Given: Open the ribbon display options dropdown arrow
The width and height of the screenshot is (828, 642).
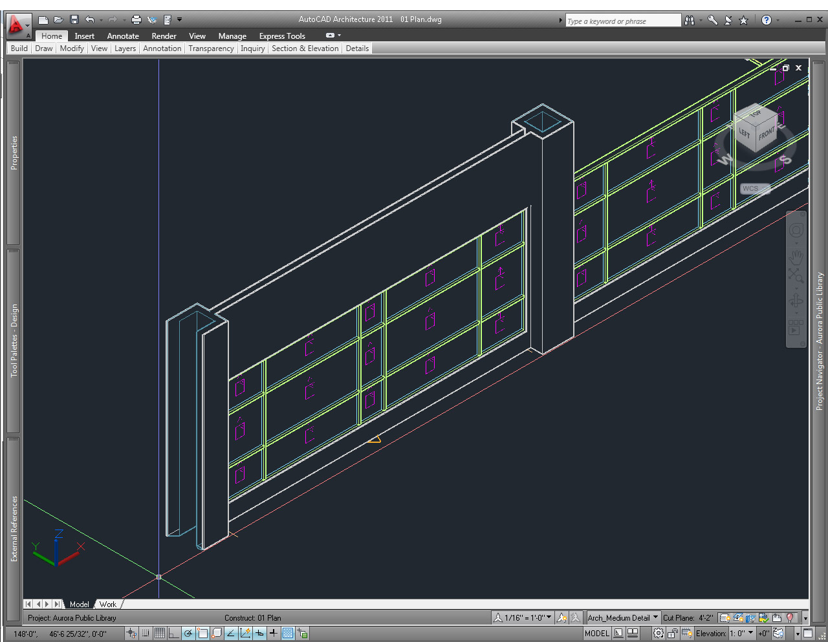Looking at the screenshot, I should pos(339,36).
